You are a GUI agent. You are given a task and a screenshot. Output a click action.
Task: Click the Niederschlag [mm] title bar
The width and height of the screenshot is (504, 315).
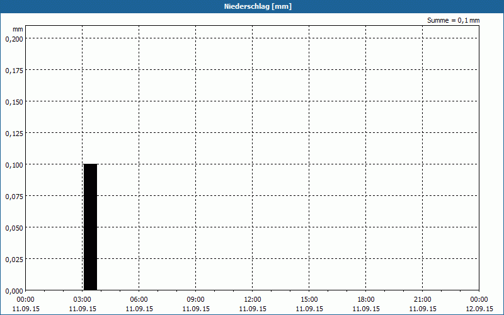click(x=252, y=6)
